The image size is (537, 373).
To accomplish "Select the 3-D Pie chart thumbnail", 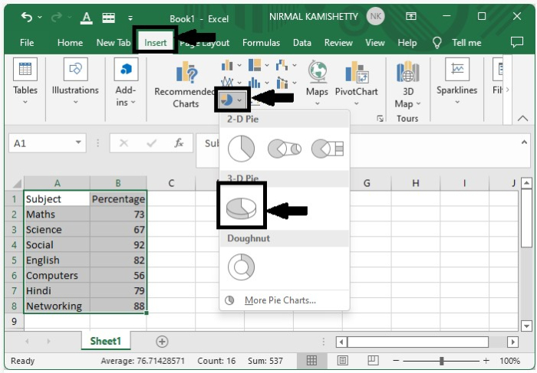I will (242, 208).
